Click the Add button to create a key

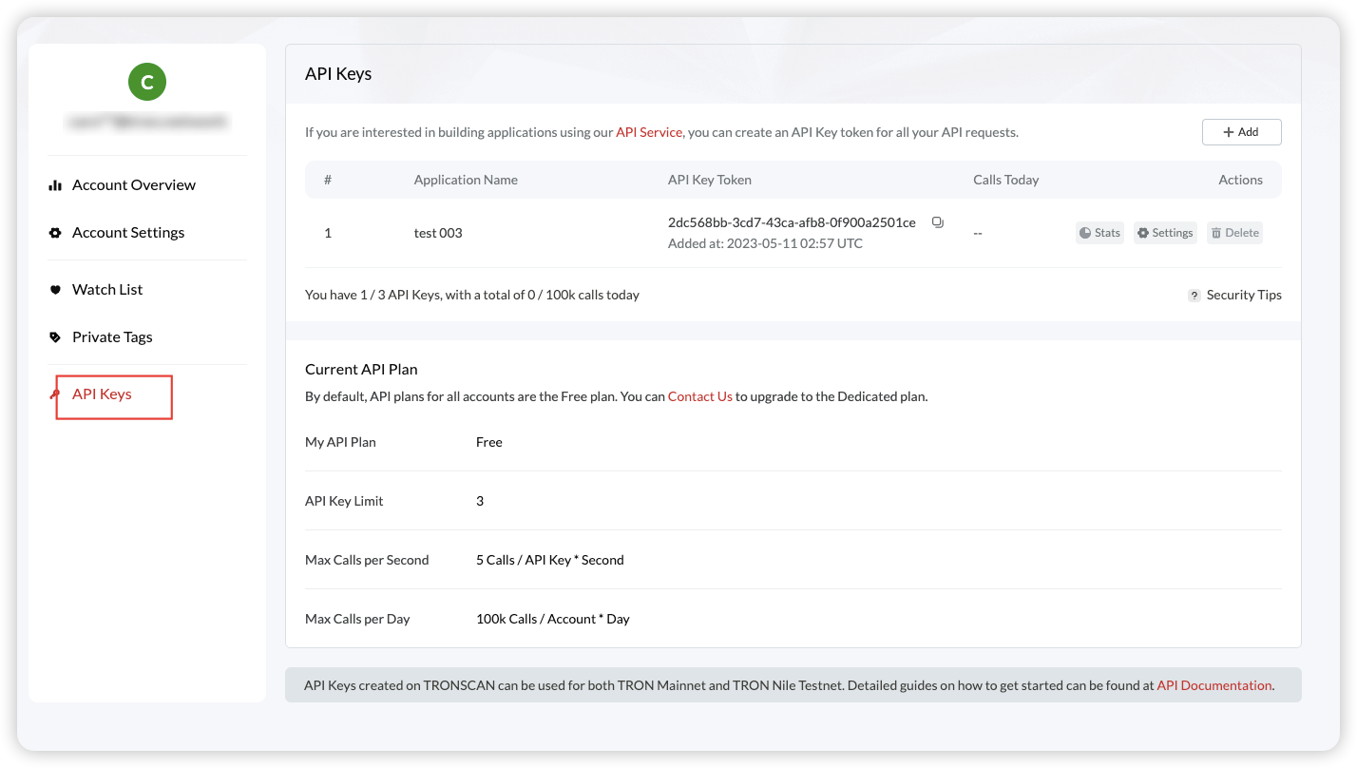tap(1241, 132)
